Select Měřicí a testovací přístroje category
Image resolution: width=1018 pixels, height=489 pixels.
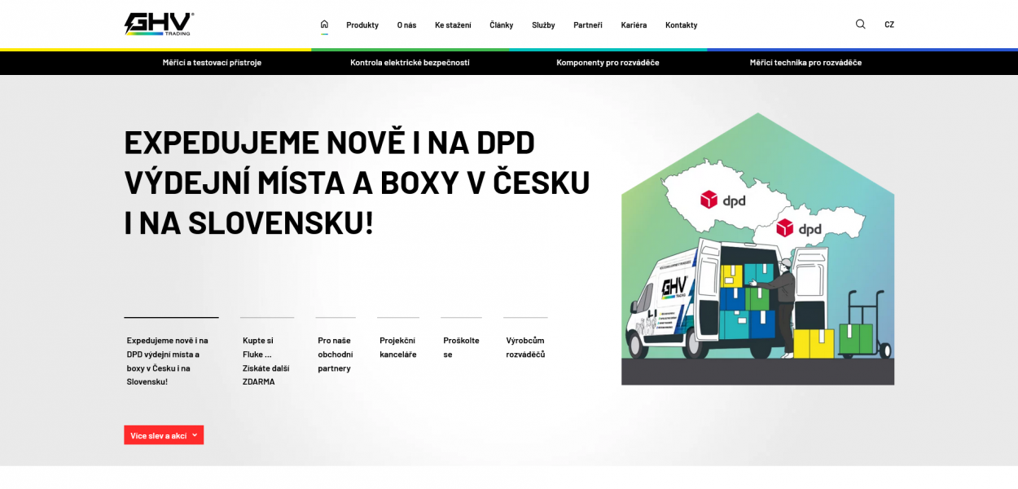coord(212,63)
